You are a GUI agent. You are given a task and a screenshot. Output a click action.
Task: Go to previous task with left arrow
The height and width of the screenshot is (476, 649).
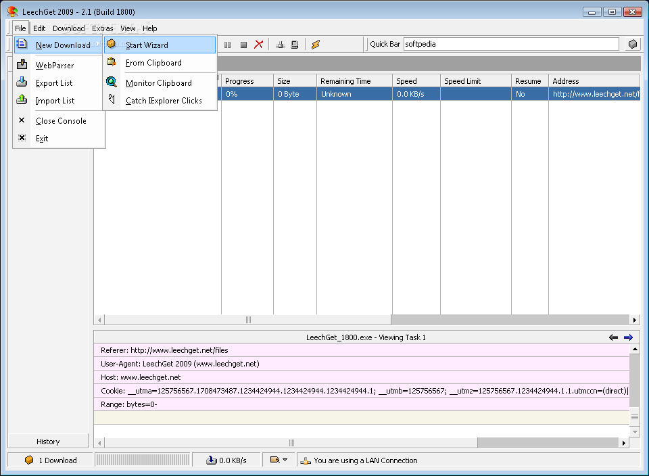(613, 337)
